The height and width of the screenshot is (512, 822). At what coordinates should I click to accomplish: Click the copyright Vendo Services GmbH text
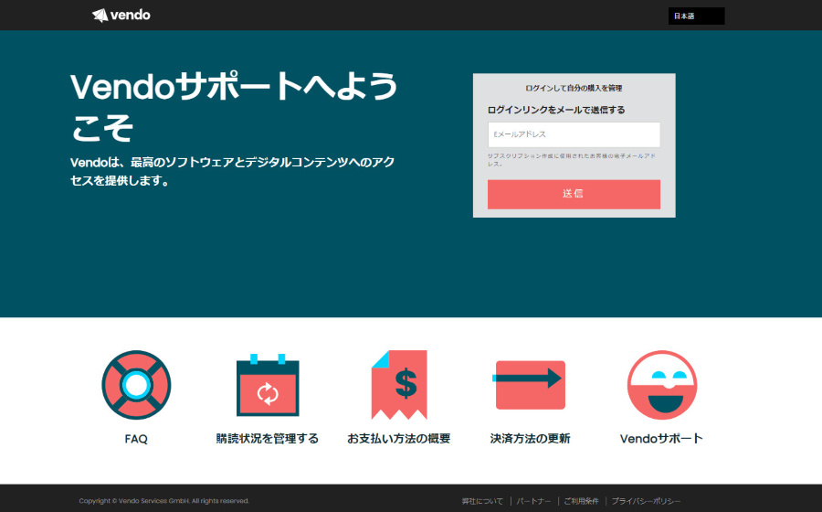pyautogui.click(x=164, y=501)
